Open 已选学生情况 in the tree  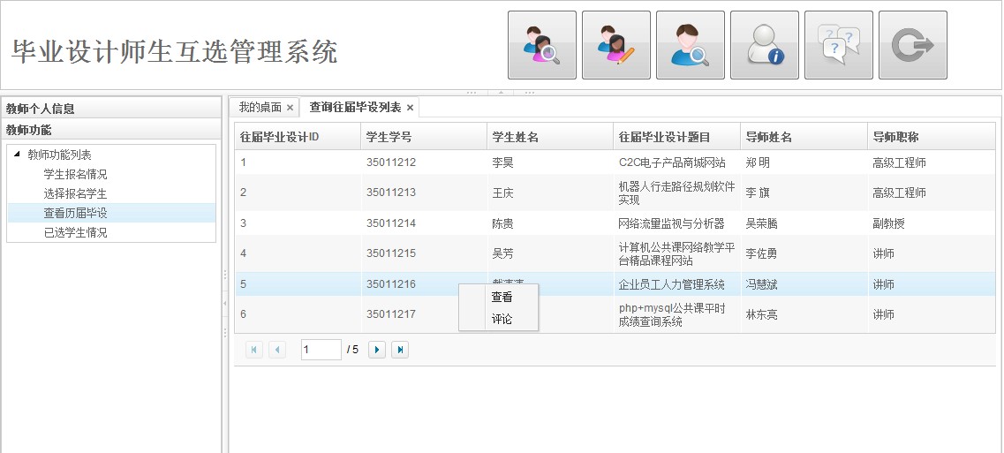point(76,232)
